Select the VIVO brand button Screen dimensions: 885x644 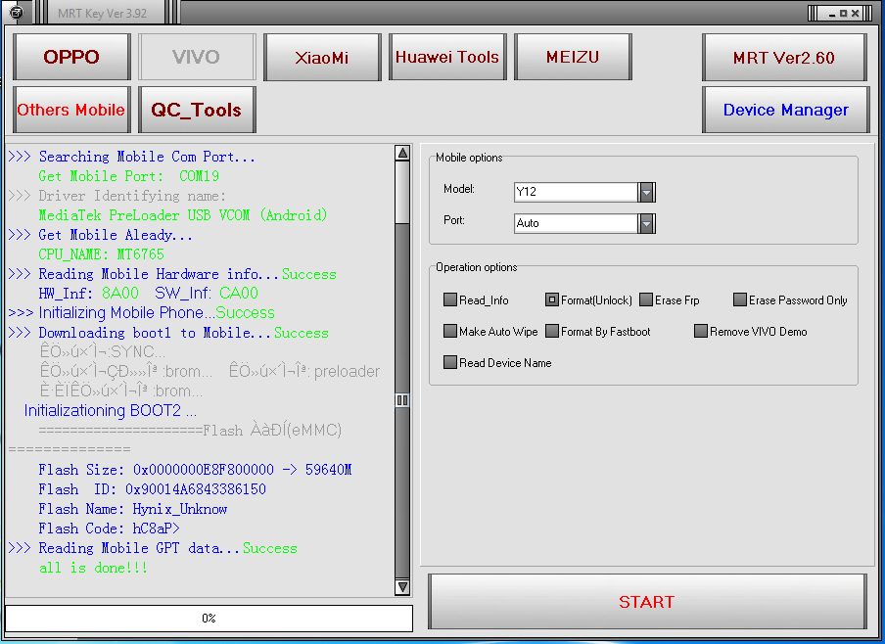[x=197, y=57]
